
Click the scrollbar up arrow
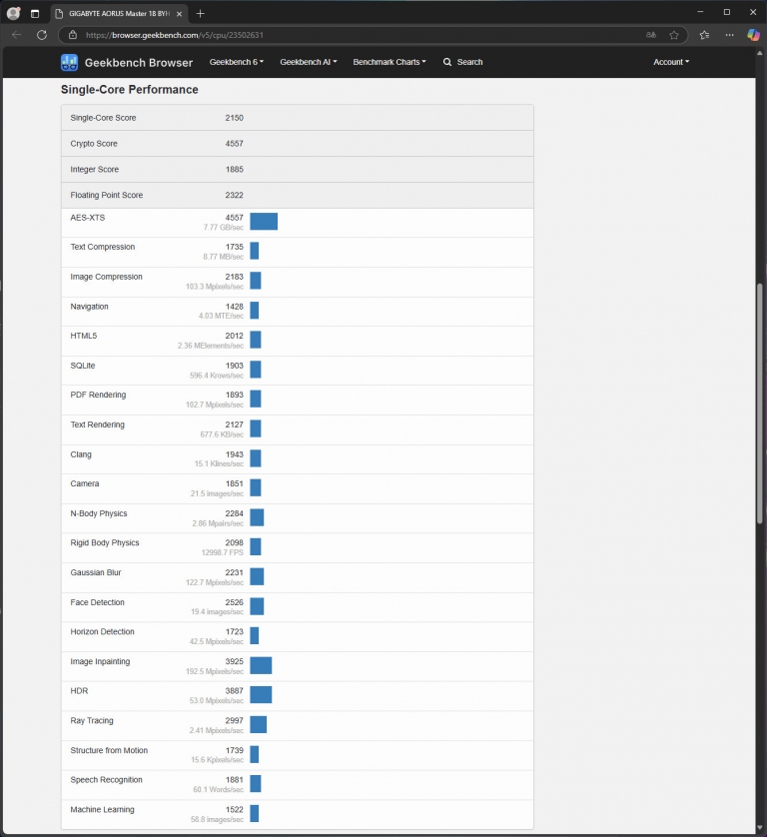coord(760,53)
